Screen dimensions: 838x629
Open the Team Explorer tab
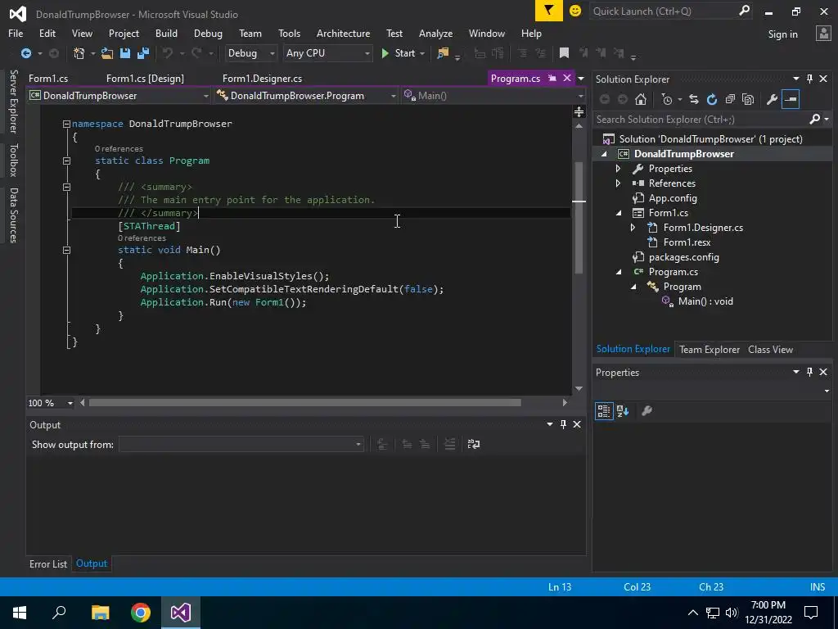pyautogui.click(x=710, y=350)
